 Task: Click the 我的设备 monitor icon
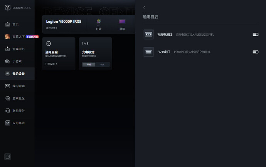(7, 73)
